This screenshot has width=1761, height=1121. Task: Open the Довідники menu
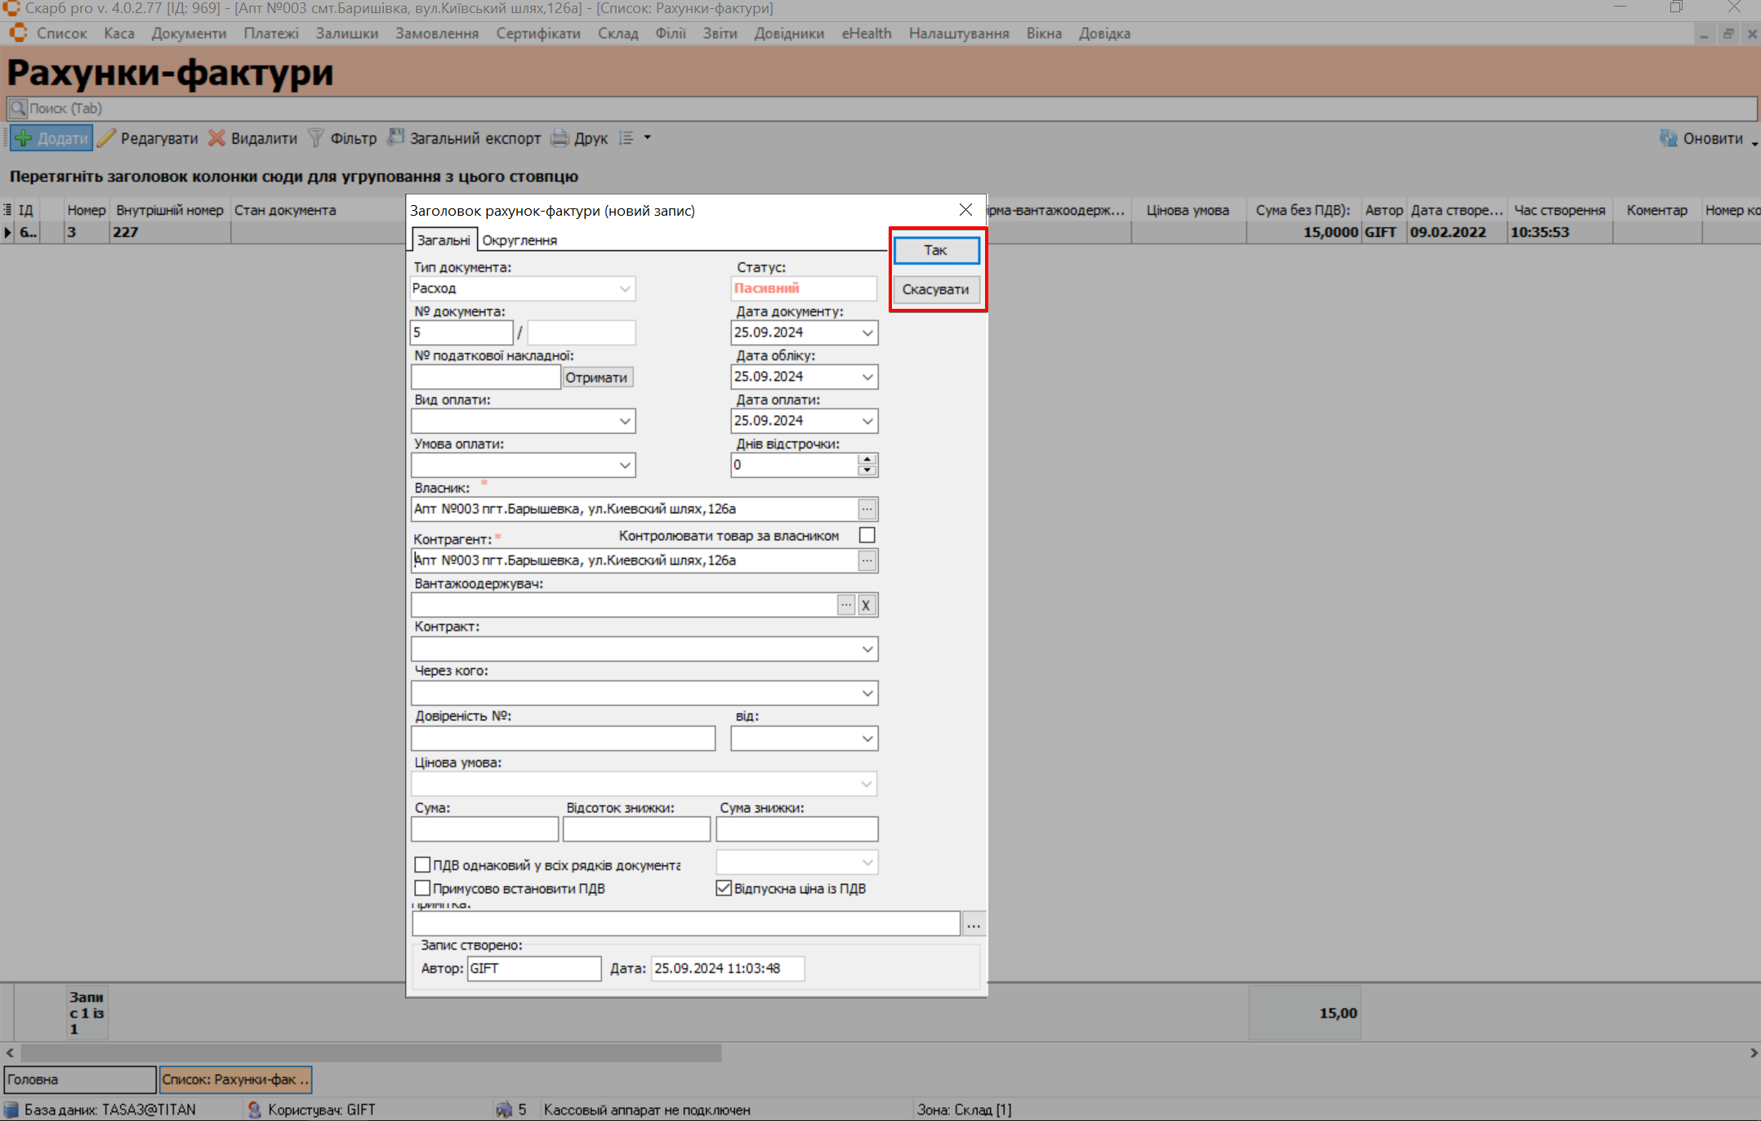[788, 33]
